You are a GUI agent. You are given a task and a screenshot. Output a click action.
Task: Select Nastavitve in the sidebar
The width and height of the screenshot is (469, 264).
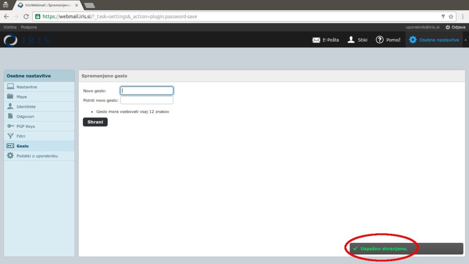tap(27, 87)
